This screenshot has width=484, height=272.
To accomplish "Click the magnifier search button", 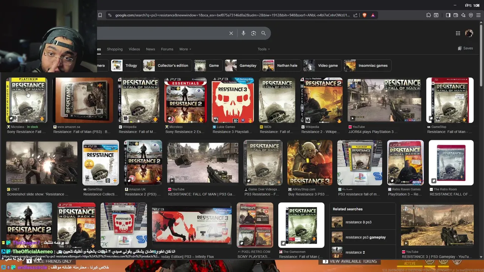I will tap(264, 33).
